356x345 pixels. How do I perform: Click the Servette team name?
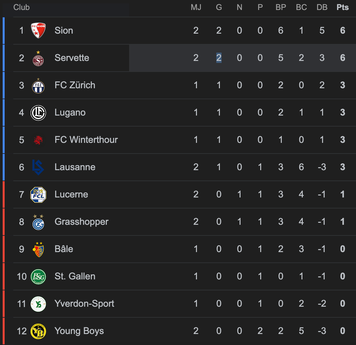pos(72,58)
